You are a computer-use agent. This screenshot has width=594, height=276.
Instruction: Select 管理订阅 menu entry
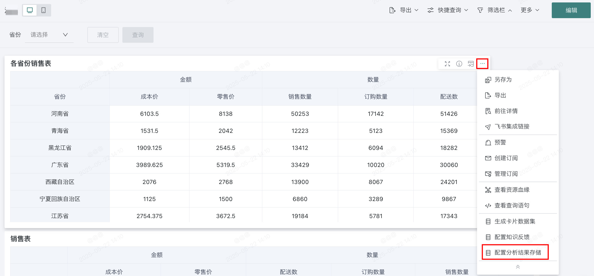point(518,174)
